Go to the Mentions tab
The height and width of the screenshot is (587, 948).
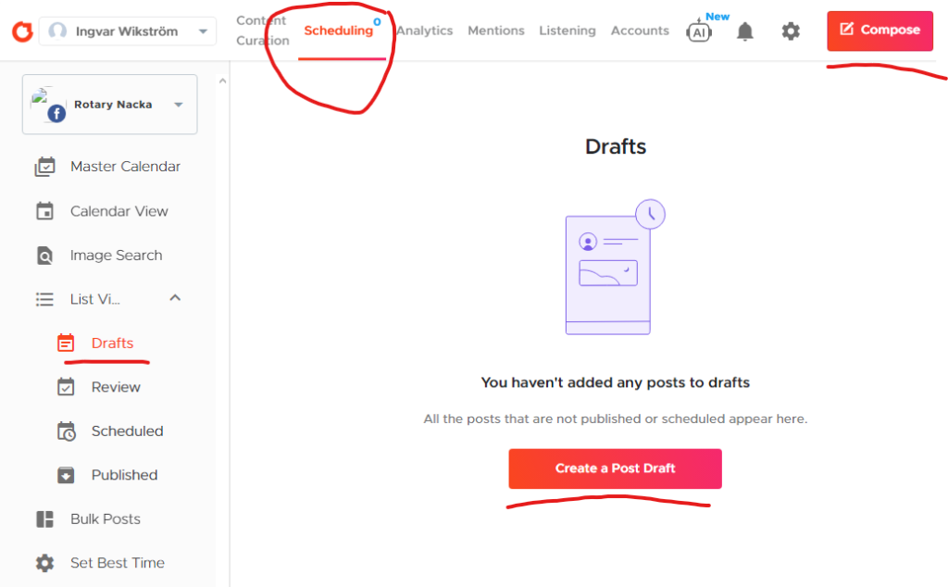coord(495,31)
